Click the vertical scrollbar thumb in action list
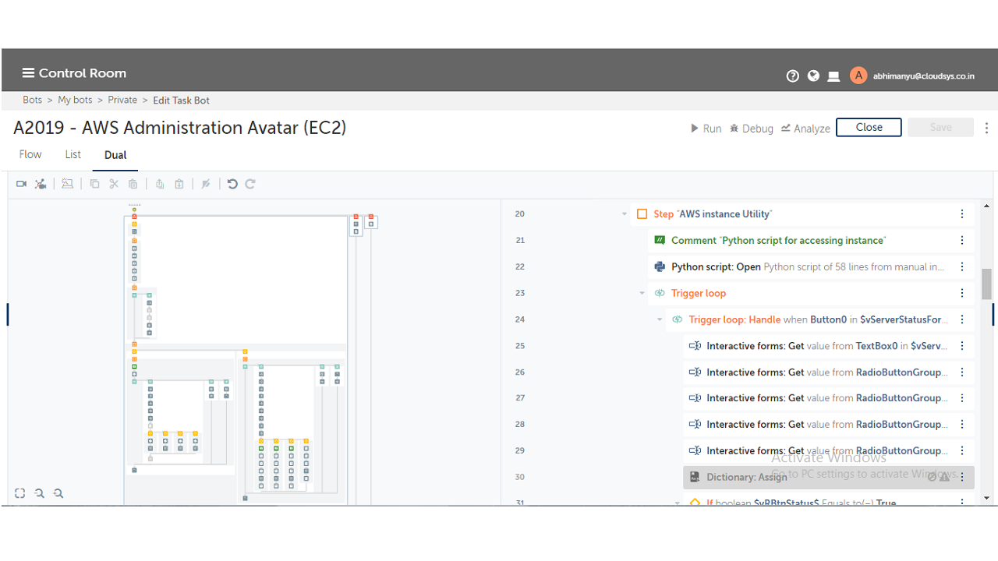Viewport: 998px width, 561px height. 986,284
